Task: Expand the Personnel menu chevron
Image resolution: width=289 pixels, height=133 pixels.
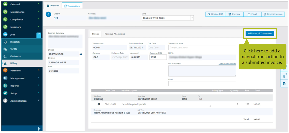Action: [39, 70]
